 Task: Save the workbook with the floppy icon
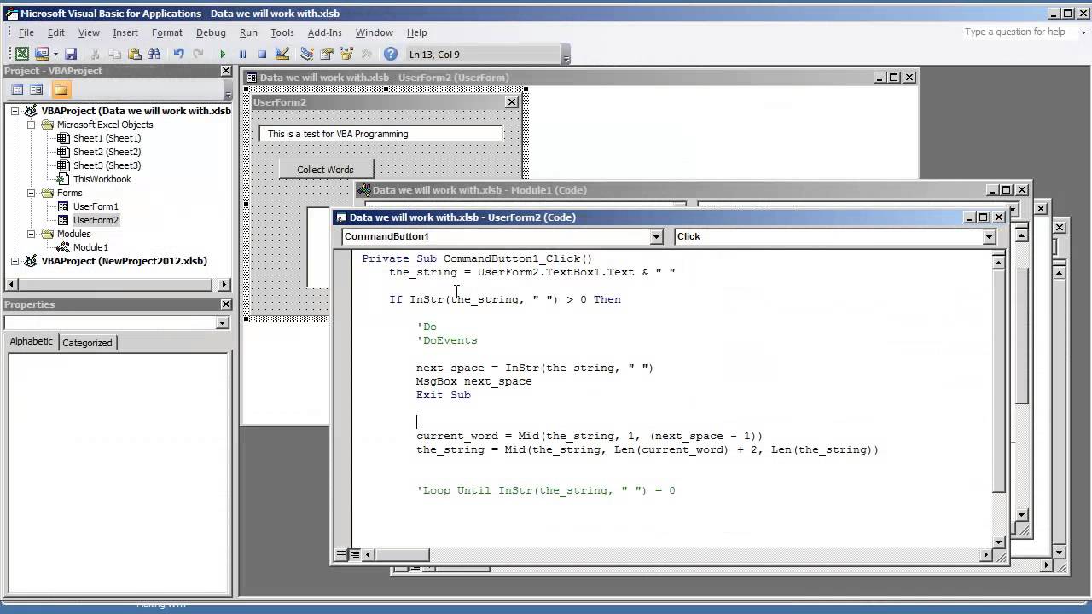[x=71, y=54]
